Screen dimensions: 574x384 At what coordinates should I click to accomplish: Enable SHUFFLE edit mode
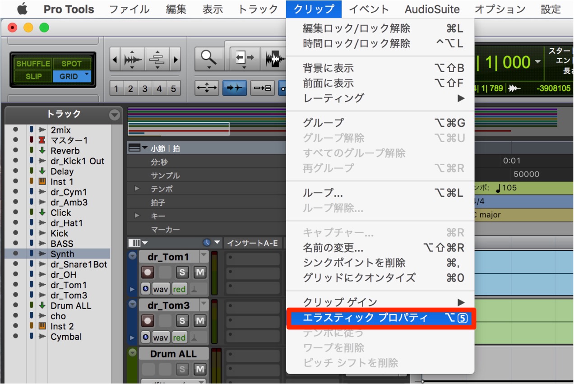(x=33, y=64)
